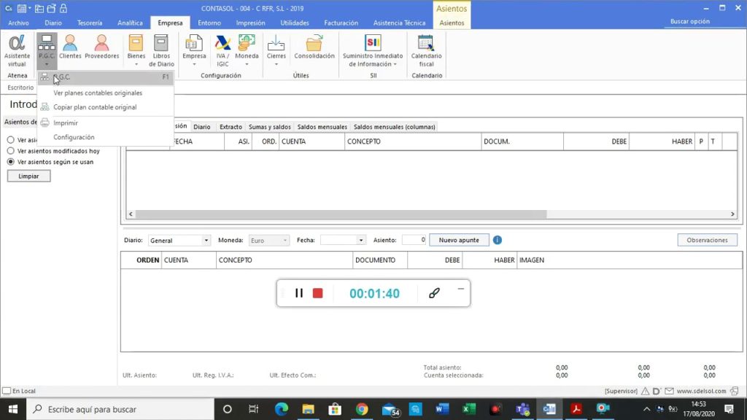Viewport: 747px width, 420px height.
Task: Switch to the Facturación ribbon tab
Action: tap(341, 23)
